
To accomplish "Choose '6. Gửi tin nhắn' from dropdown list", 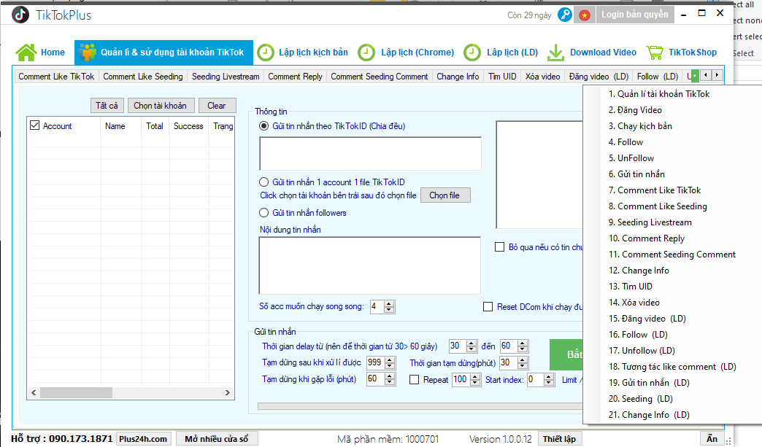I will point(636,174).
